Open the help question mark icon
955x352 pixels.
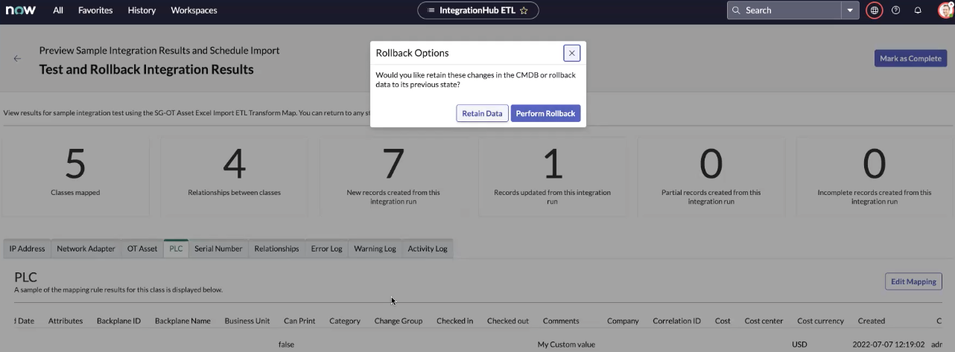coord(896,10)
